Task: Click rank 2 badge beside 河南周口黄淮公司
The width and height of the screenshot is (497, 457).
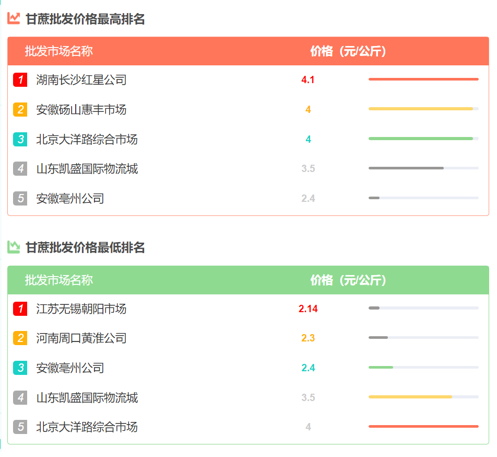Action: click(x=20, y=338)
